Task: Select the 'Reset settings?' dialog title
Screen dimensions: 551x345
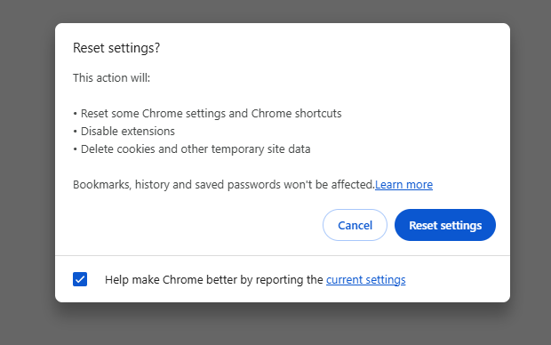Action: click(x=116, y=48)
